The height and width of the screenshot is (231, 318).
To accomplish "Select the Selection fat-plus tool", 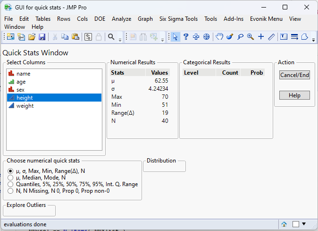I will 196,37.
